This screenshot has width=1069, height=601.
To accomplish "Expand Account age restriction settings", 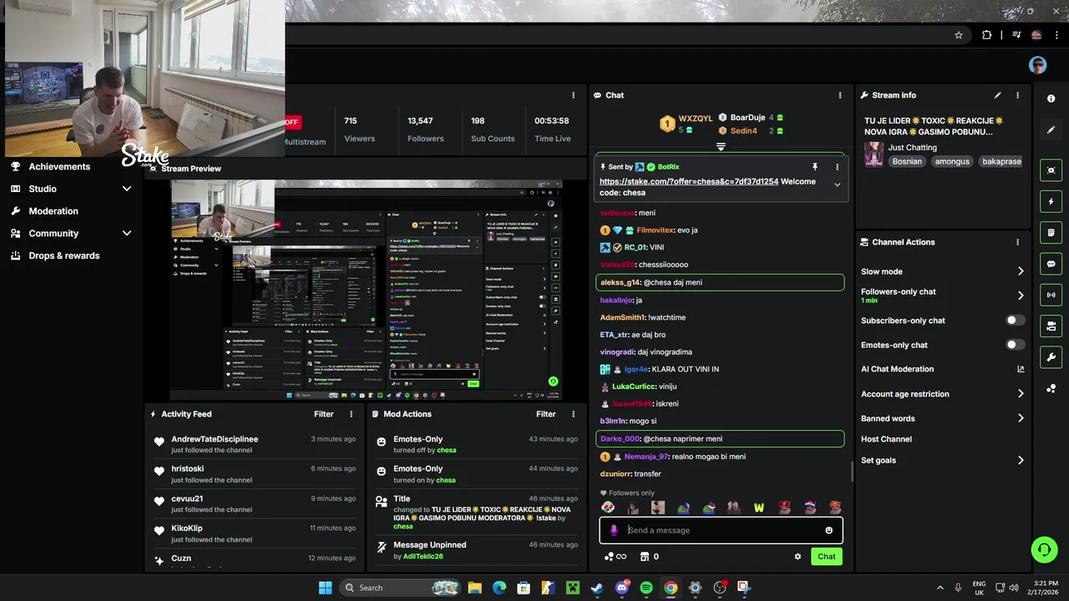I will tap(1021, 394).
